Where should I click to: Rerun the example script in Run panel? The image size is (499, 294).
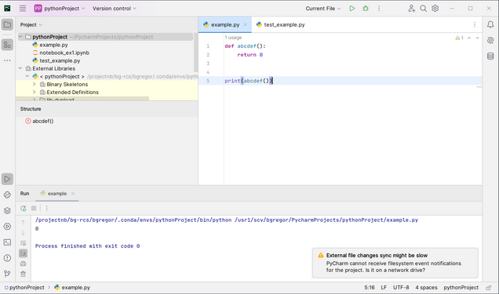click(x=24, y=209)
